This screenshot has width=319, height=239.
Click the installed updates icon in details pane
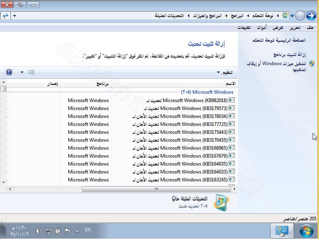coord(221,203)
